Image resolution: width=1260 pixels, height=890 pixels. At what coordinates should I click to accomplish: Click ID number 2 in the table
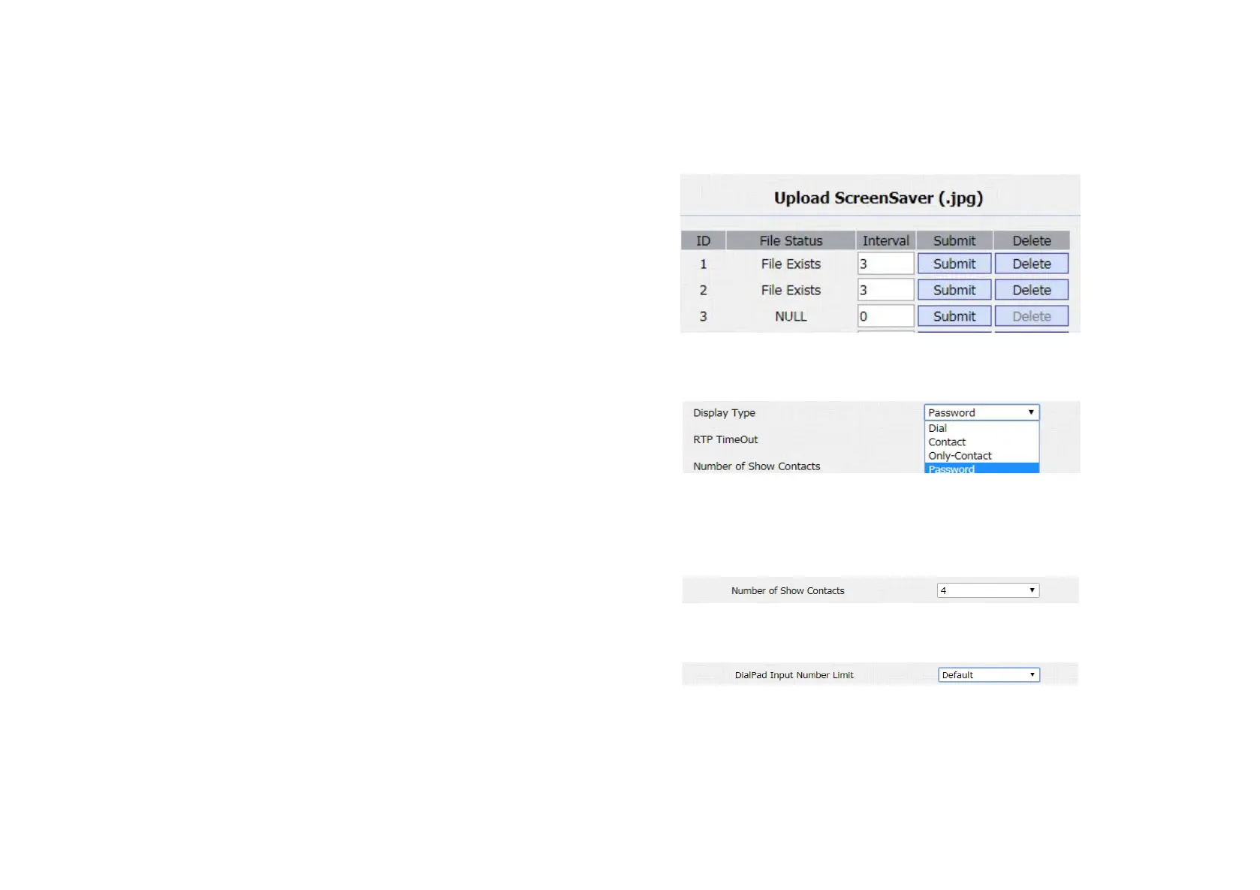[703, 290]
